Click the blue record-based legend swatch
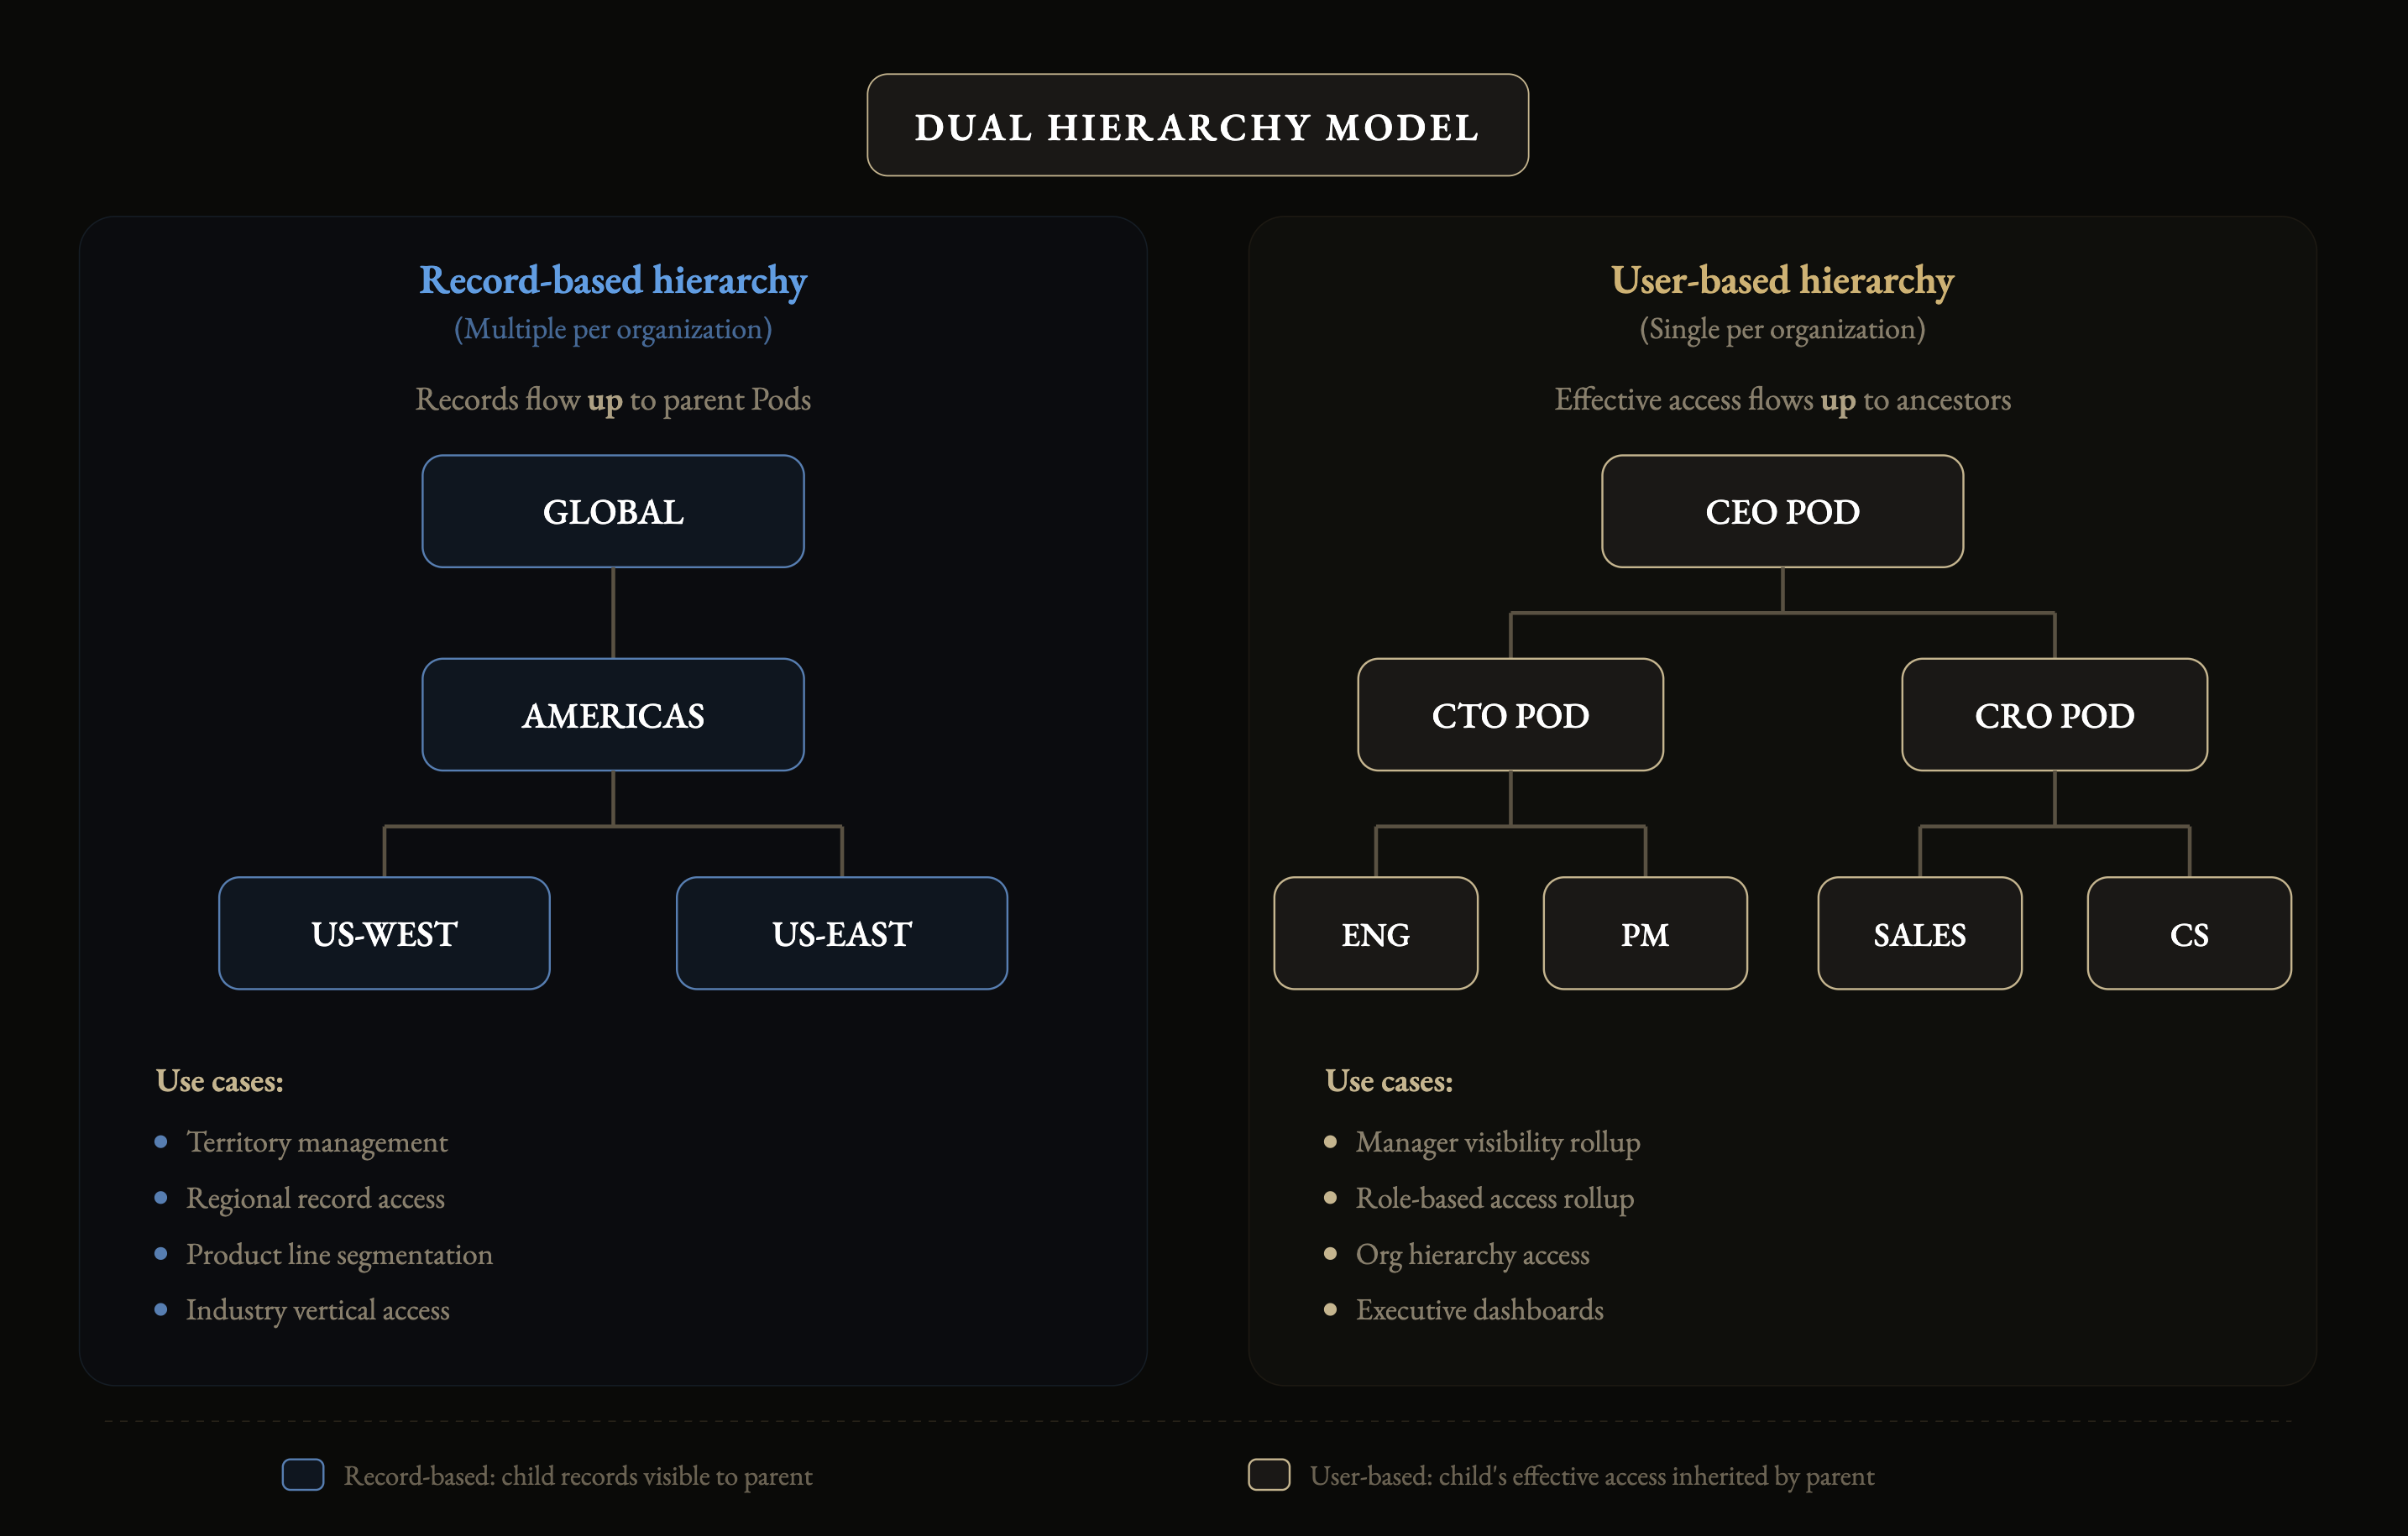This screenshot has height=1536, width=2408. coord(302,1474)
